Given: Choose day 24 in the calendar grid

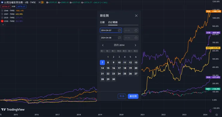Looking at the screenshot, I should tap(119, 74).
